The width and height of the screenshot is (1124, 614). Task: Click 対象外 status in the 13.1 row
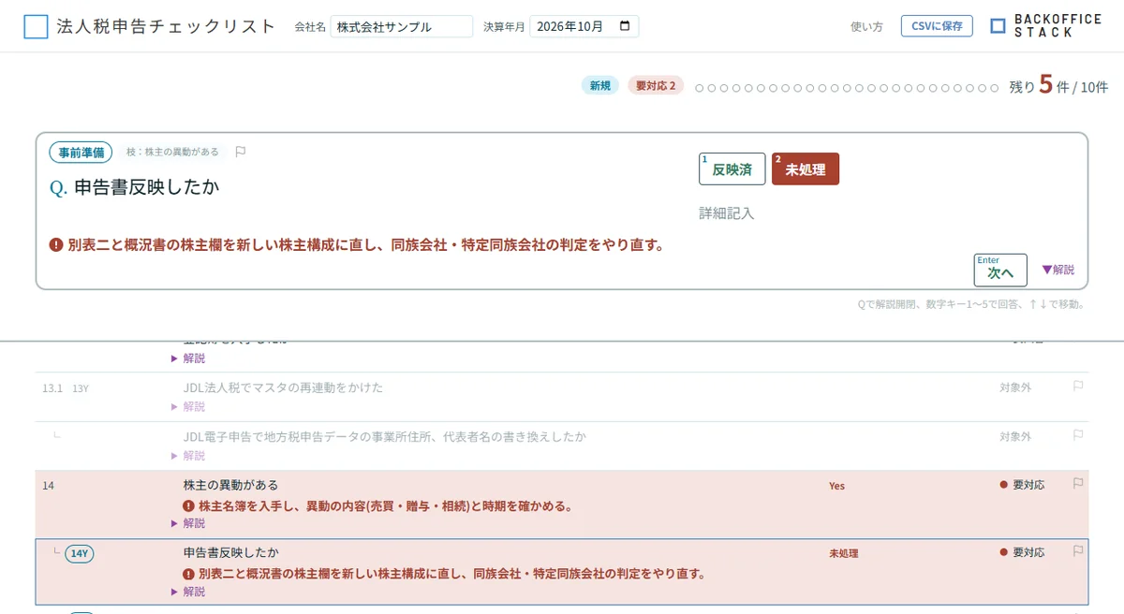tap(1015, 387)
